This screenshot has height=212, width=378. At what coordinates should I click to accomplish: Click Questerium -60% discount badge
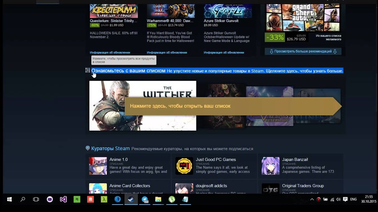coord(94,25)
